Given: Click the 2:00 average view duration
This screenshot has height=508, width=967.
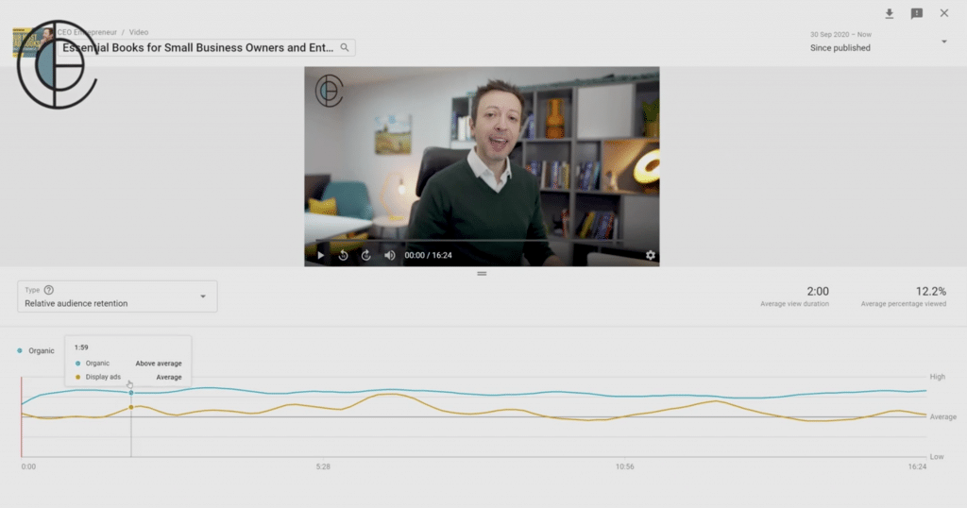Looking at the screenshot, I should coord(818,291).
